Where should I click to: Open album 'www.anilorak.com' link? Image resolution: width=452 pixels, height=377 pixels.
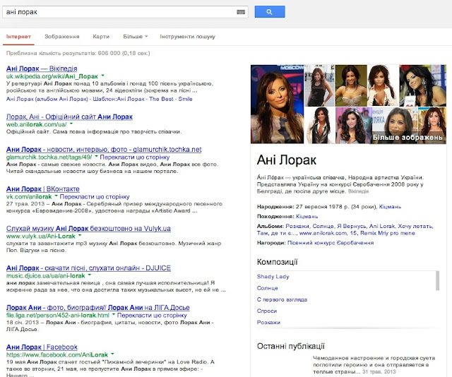pyautogui.click(x=323, y=233)
